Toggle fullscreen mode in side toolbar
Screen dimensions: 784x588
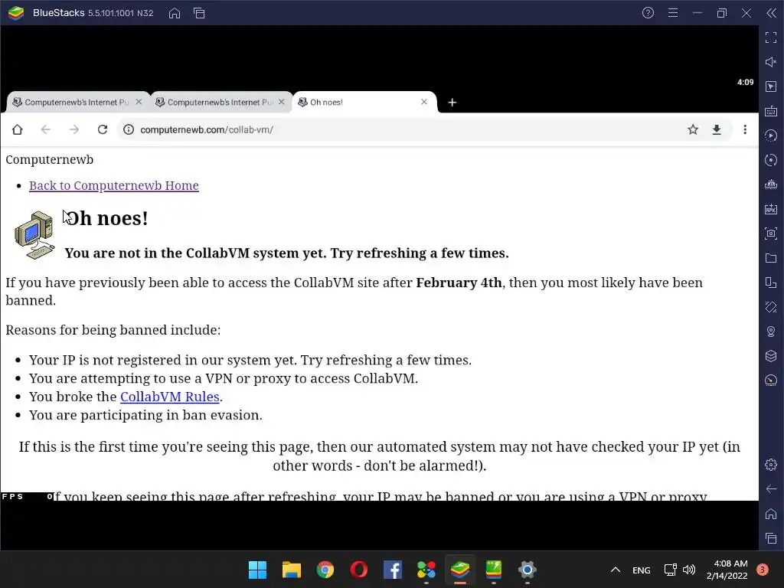(771, 38)
